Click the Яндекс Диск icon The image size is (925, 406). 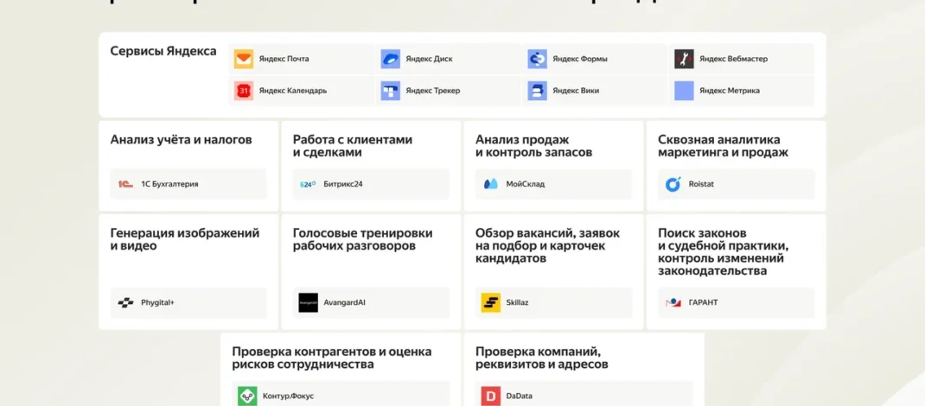[391, 59]
